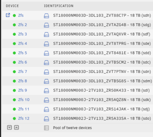The width and height of the screenshot is (153, 137).
Task: Click the green status dot for Zfs 6
Action: [x=14, y=62]
